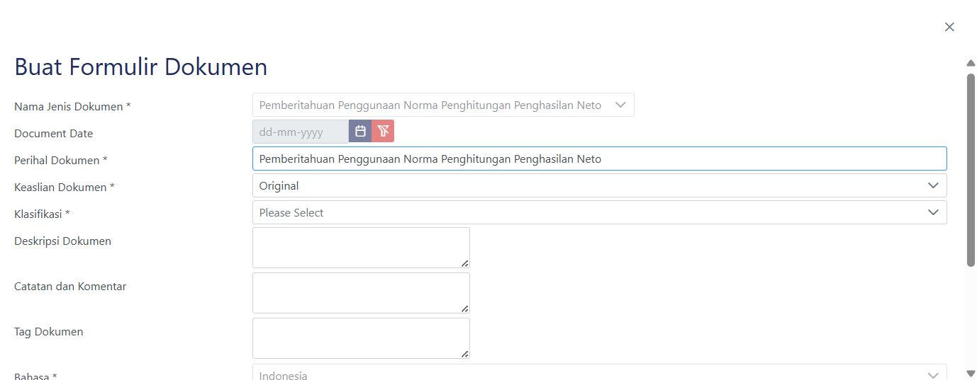Focus the dd-mm-yyyy date field
Image resolution: width=977 pixels, height=380 pixels.
(x=301, y=132)
